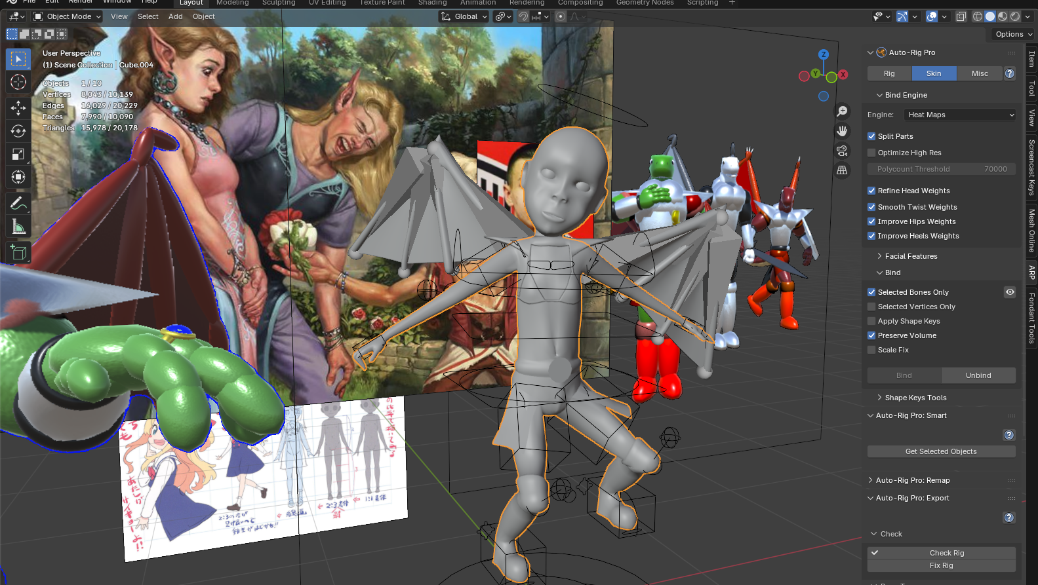Image resolution: width=1038 pixels, height=585 pixels.
Task: Click the red X axis gizmo ball
Action: pos(843,75)
